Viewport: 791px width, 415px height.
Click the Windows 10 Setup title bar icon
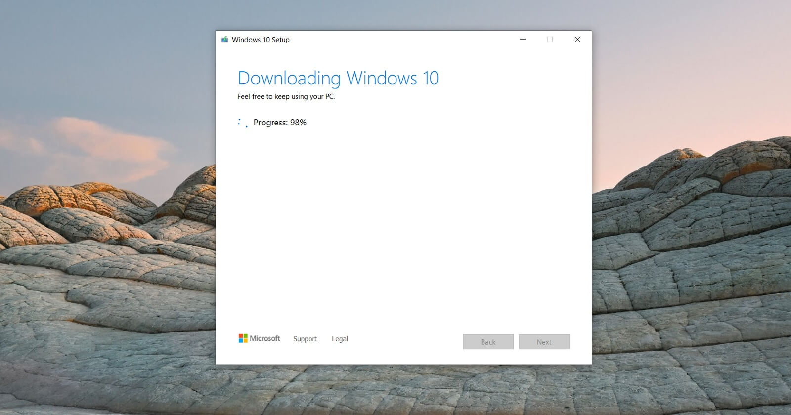click(x=224, y=40)
